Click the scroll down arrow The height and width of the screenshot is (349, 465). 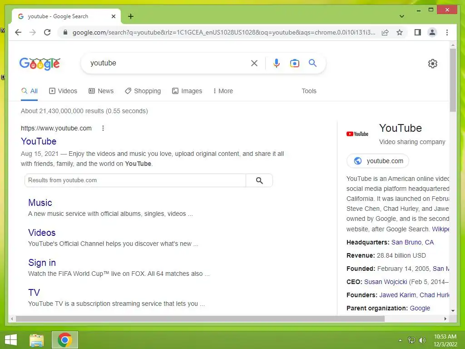coord(453,311)
